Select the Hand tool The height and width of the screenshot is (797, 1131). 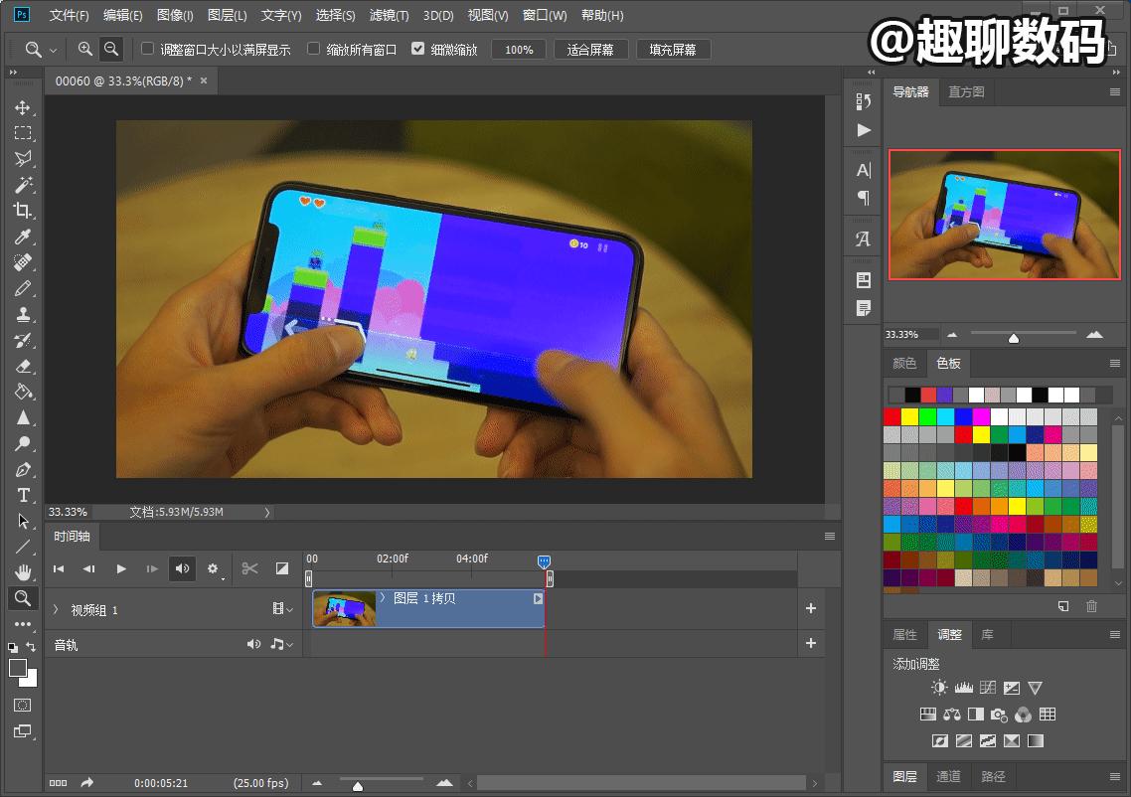tap(22, 572)
